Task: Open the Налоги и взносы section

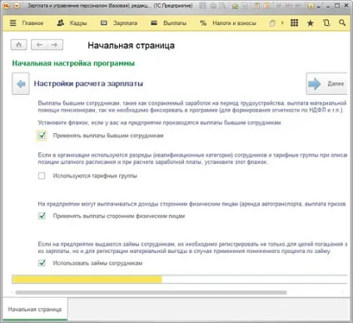Action: [228, 23]
